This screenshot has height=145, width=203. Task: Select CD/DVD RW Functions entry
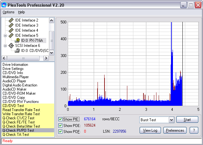point(28,102)
